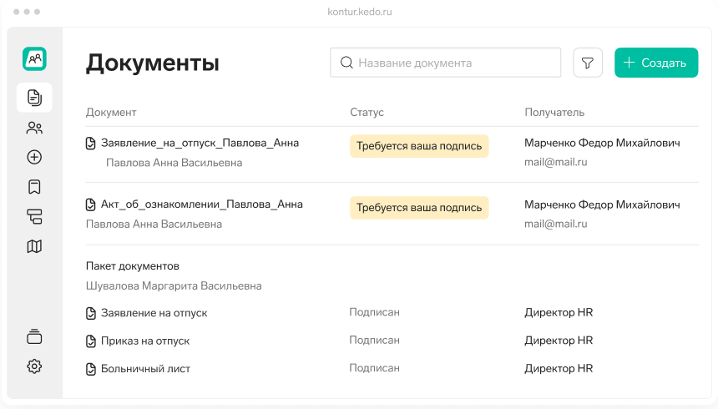
Task: Click Подписан status for Заявление на отпуск
Action: (374, 312)
